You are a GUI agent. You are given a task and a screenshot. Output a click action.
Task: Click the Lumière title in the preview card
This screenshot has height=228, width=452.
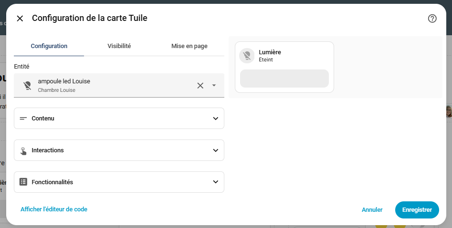tap(270, 52)
